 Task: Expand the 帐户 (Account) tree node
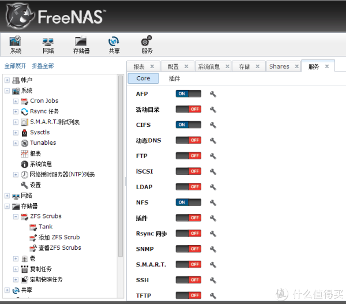point(7,80)
